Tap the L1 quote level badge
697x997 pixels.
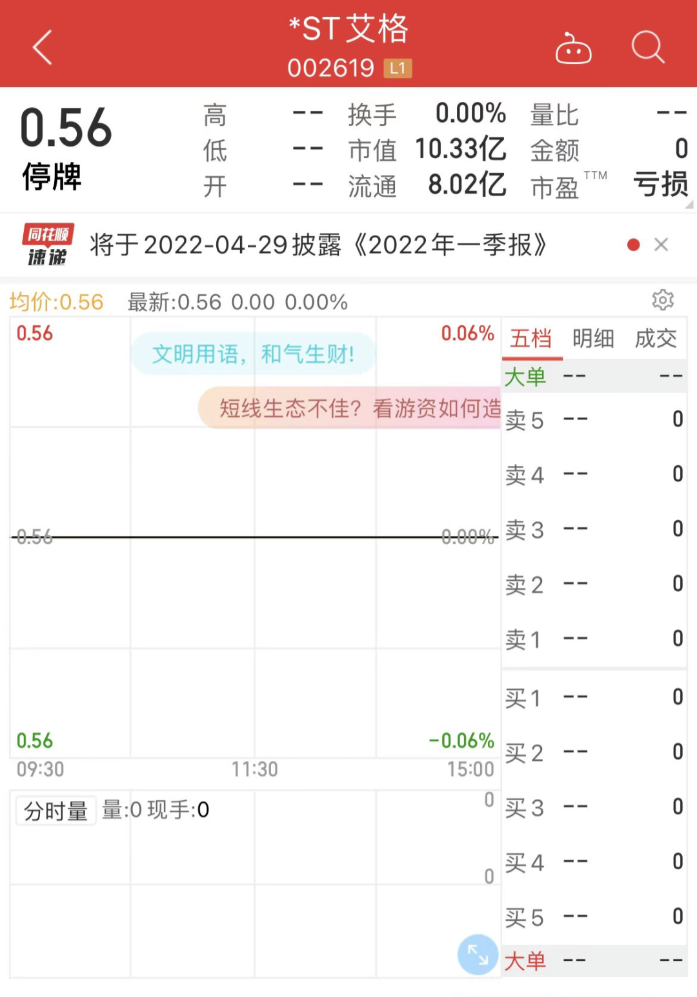[398, 68]
